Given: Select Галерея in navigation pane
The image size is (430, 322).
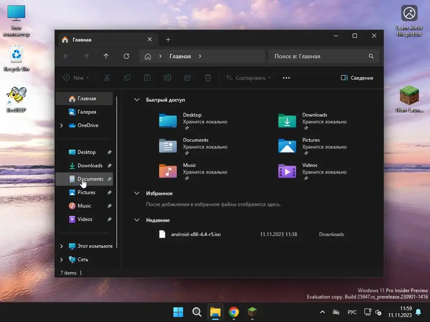Looking at the screenshot, I should click(84, 112).
